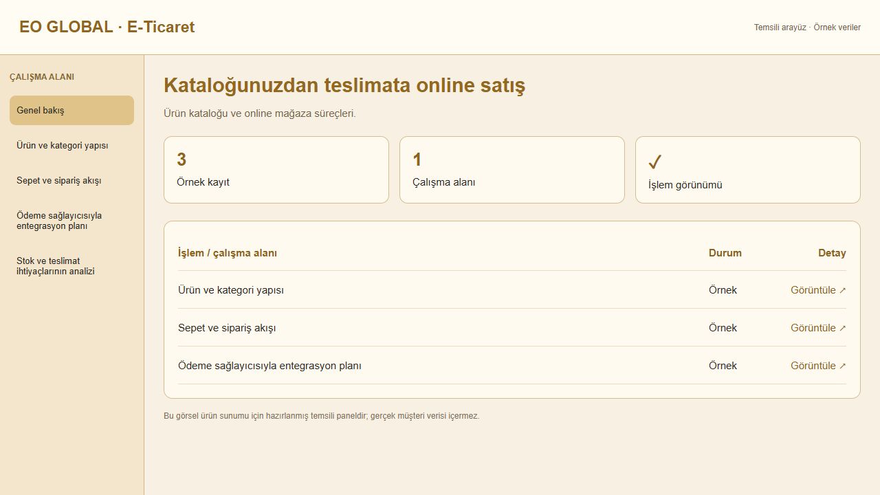Viewport: 880px width, 495px height.
Task: Click the EO GLOBAL · E-Ticaret logo title
Action: [107, 27]
